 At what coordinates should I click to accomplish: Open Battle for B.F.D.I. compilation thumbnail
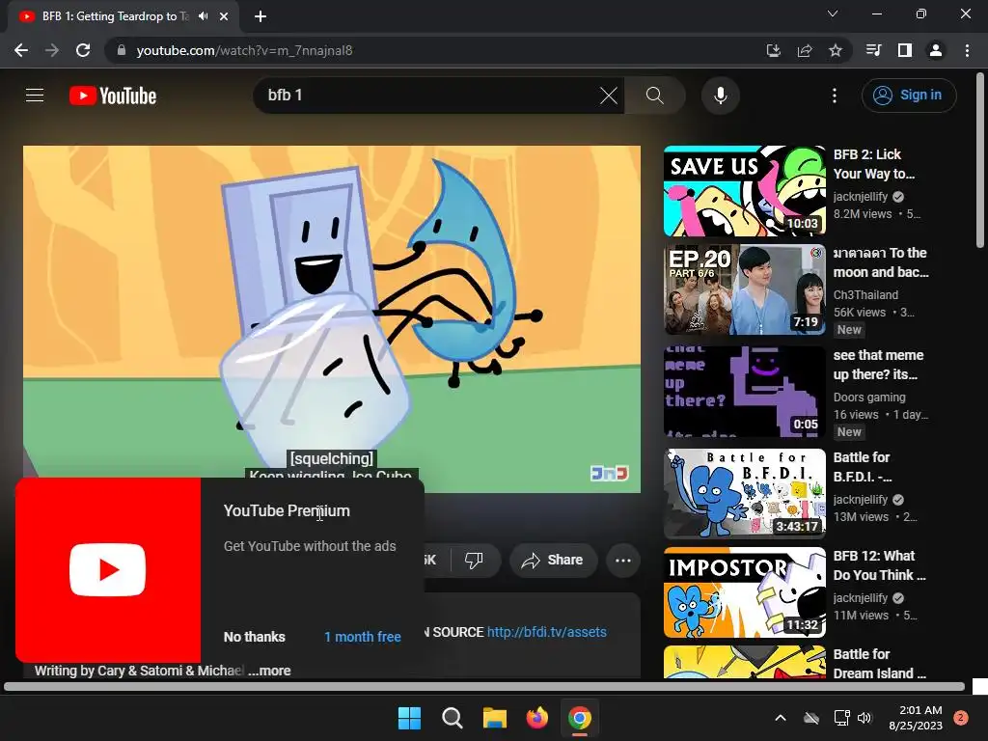pyautogui.click(x=744, y=493)
